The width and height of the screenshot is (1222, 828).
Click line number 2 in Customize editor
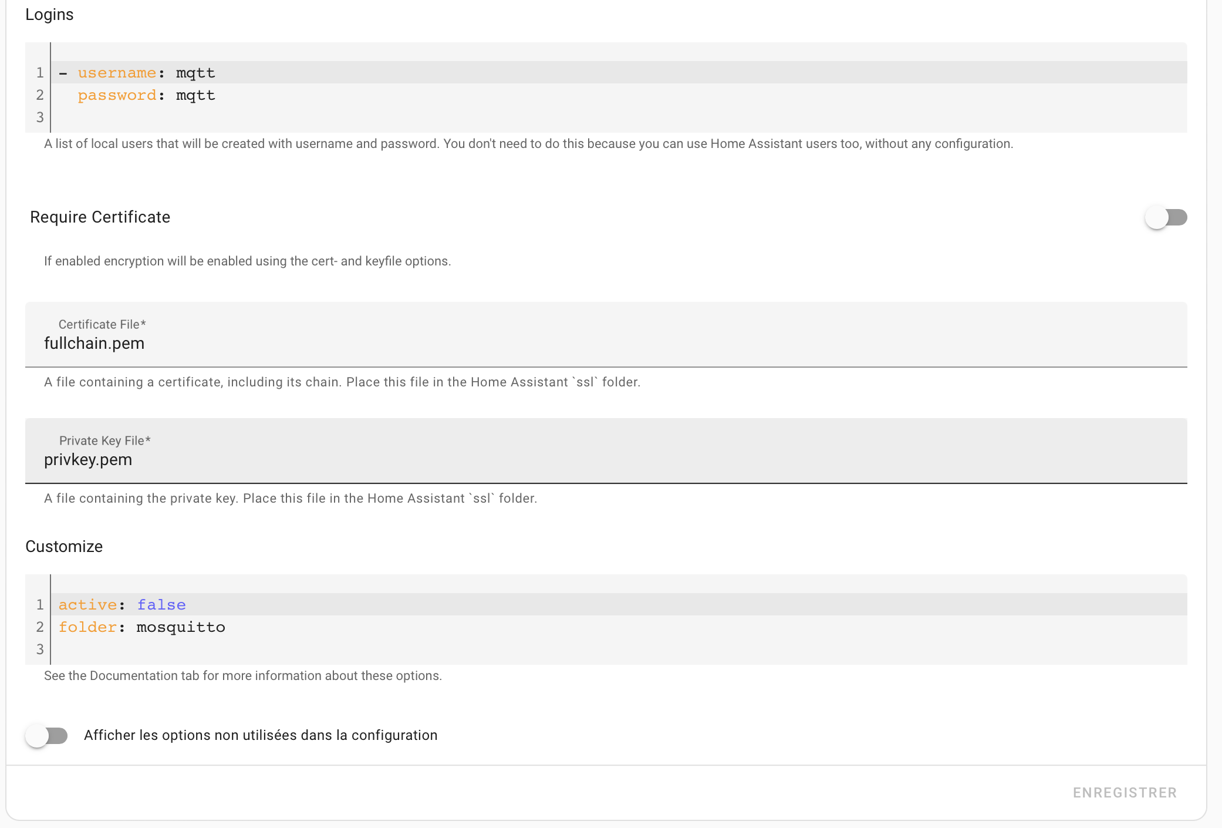click(39, 627)
